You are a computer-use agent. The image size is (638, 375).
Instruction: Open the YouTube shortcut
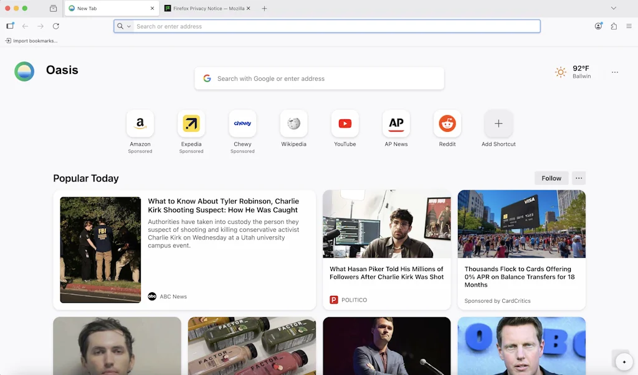pos(345,124)
